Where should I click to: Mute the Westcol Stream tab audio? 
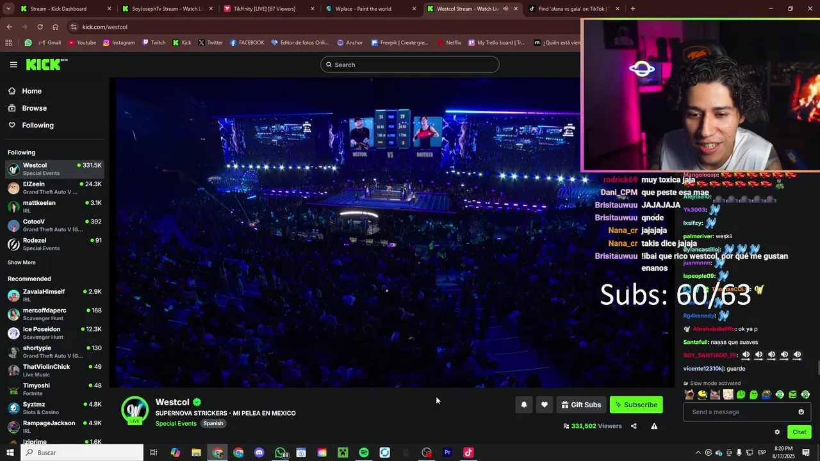[505, 9]
